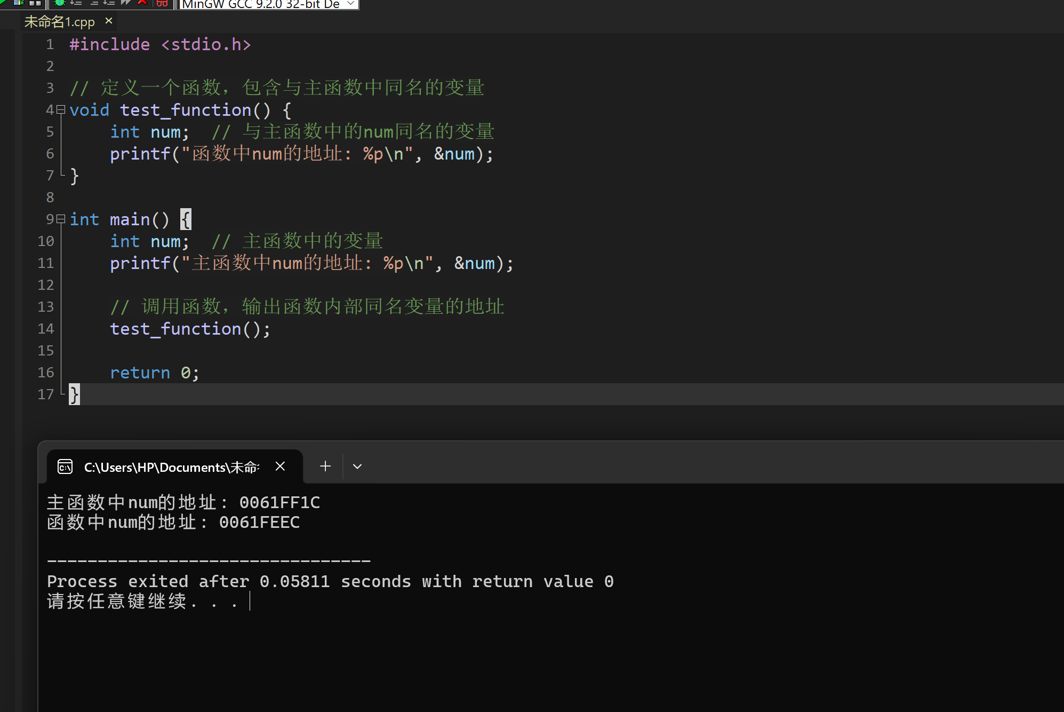
Task: Click line number 14 in the gutter
Action: pos(46,329)
